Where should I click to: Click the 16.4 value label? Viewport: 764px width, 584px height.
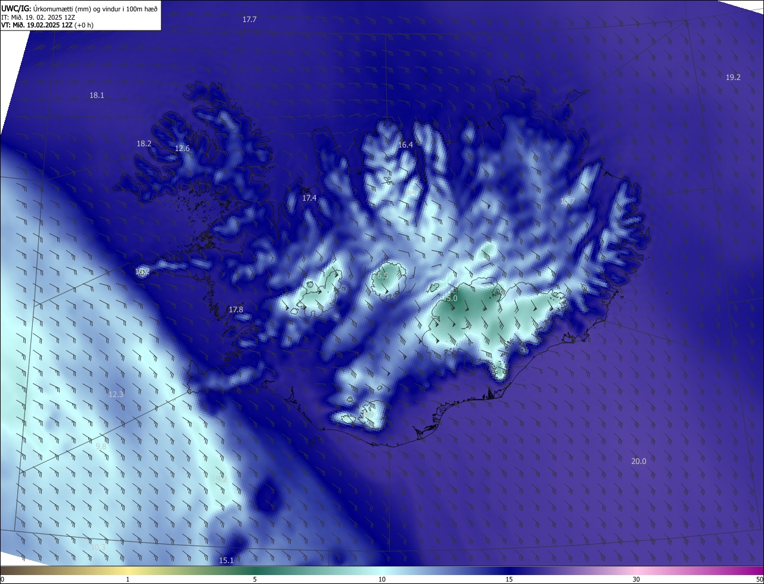[x=405, y=145]
